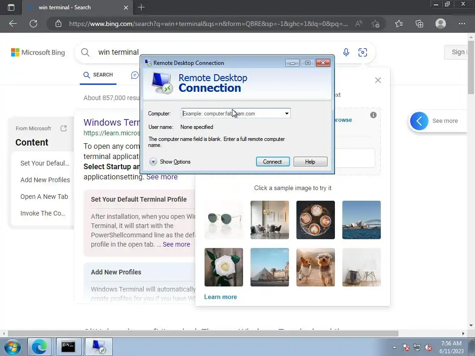
Task: Show hidden system tray icons
Action: [394, 347]
